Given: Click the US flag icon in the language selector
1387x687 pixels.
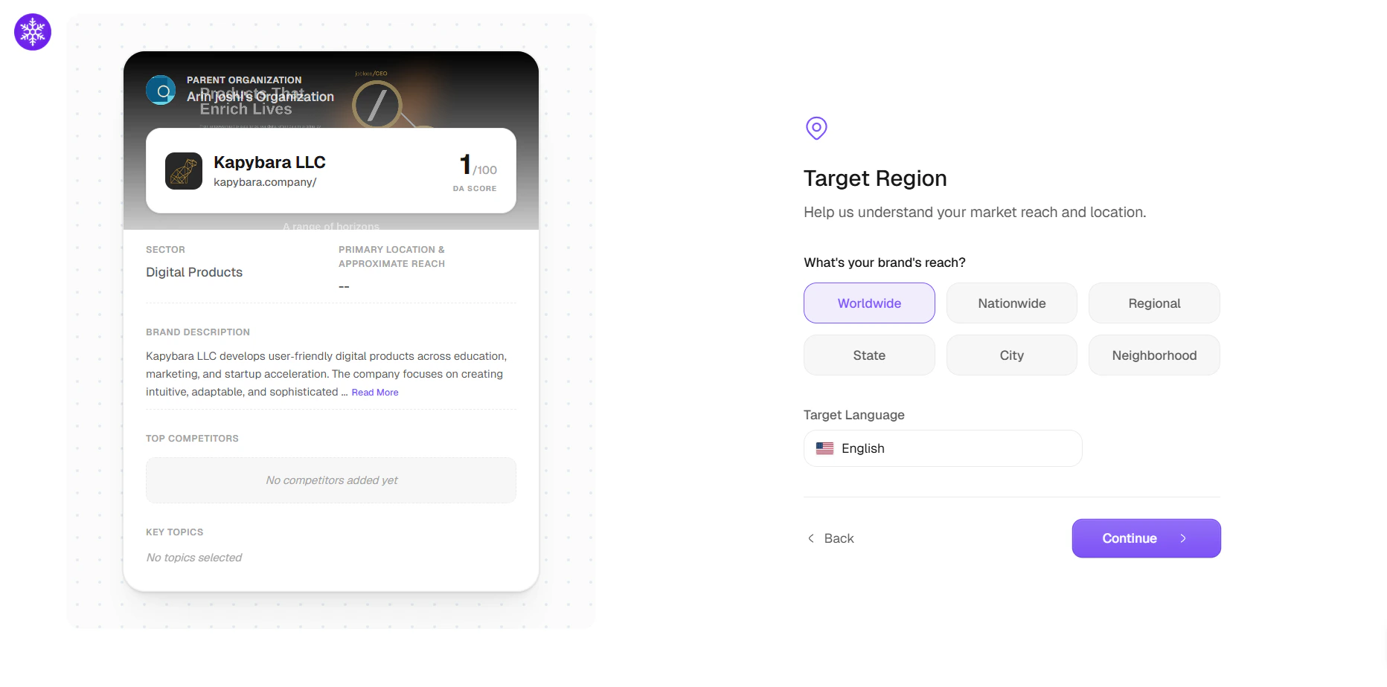Looking at the screenshot, I should tap(824, 448).
